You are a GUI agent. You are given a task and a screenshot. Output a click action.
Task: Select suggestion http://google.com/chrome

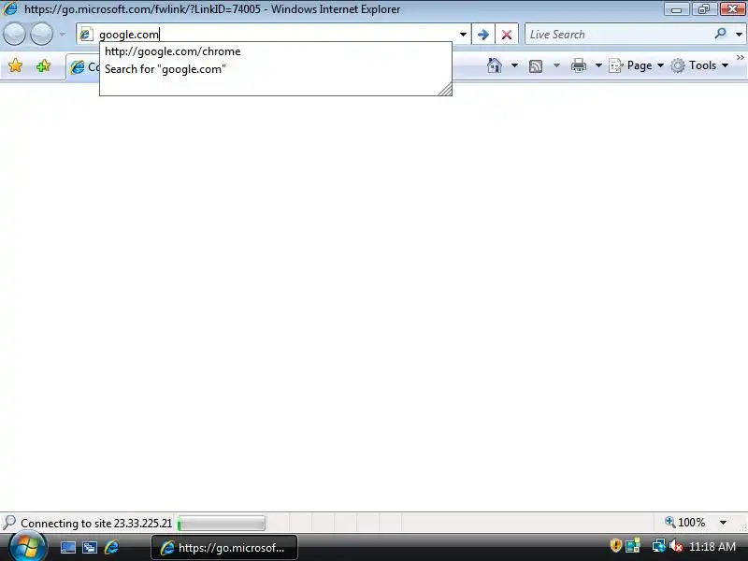(x=275, y=51)
